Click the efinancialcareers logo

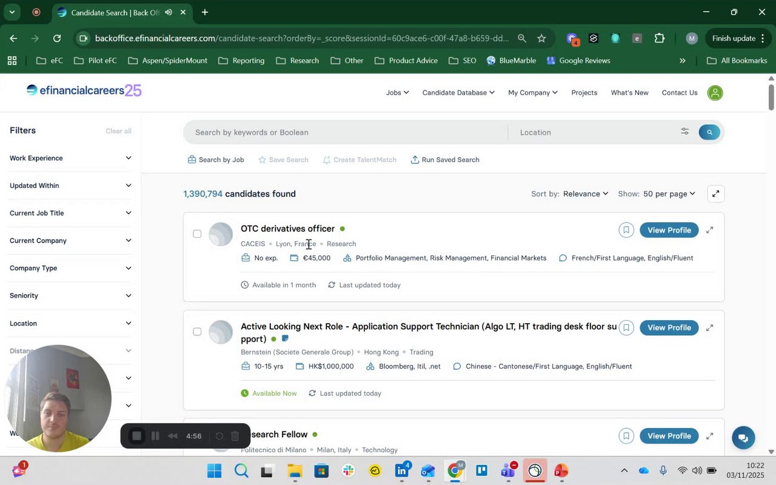pyautogui.click(x=84, y=90)
